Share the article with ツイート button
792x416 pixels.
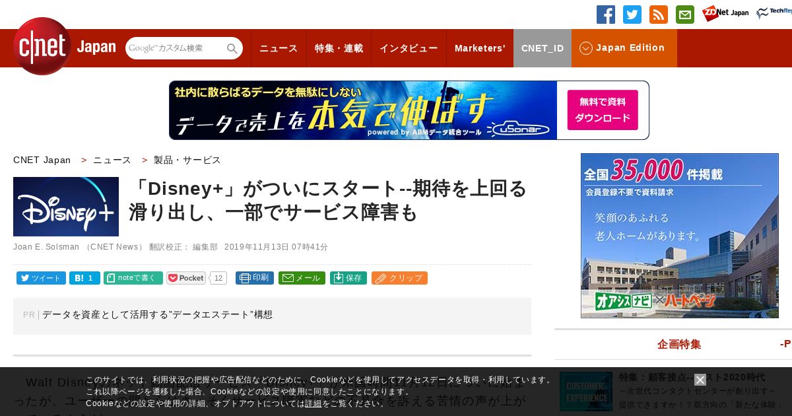click(x=41, y=278)
